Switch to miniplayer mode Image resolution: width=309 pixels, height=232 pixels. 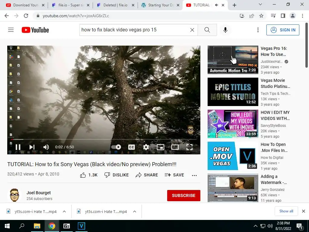click(x=161, y=147)
